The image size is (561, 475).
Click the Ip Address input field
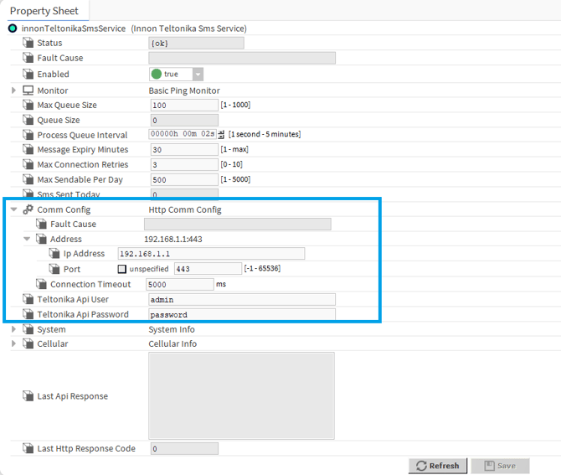211,254
